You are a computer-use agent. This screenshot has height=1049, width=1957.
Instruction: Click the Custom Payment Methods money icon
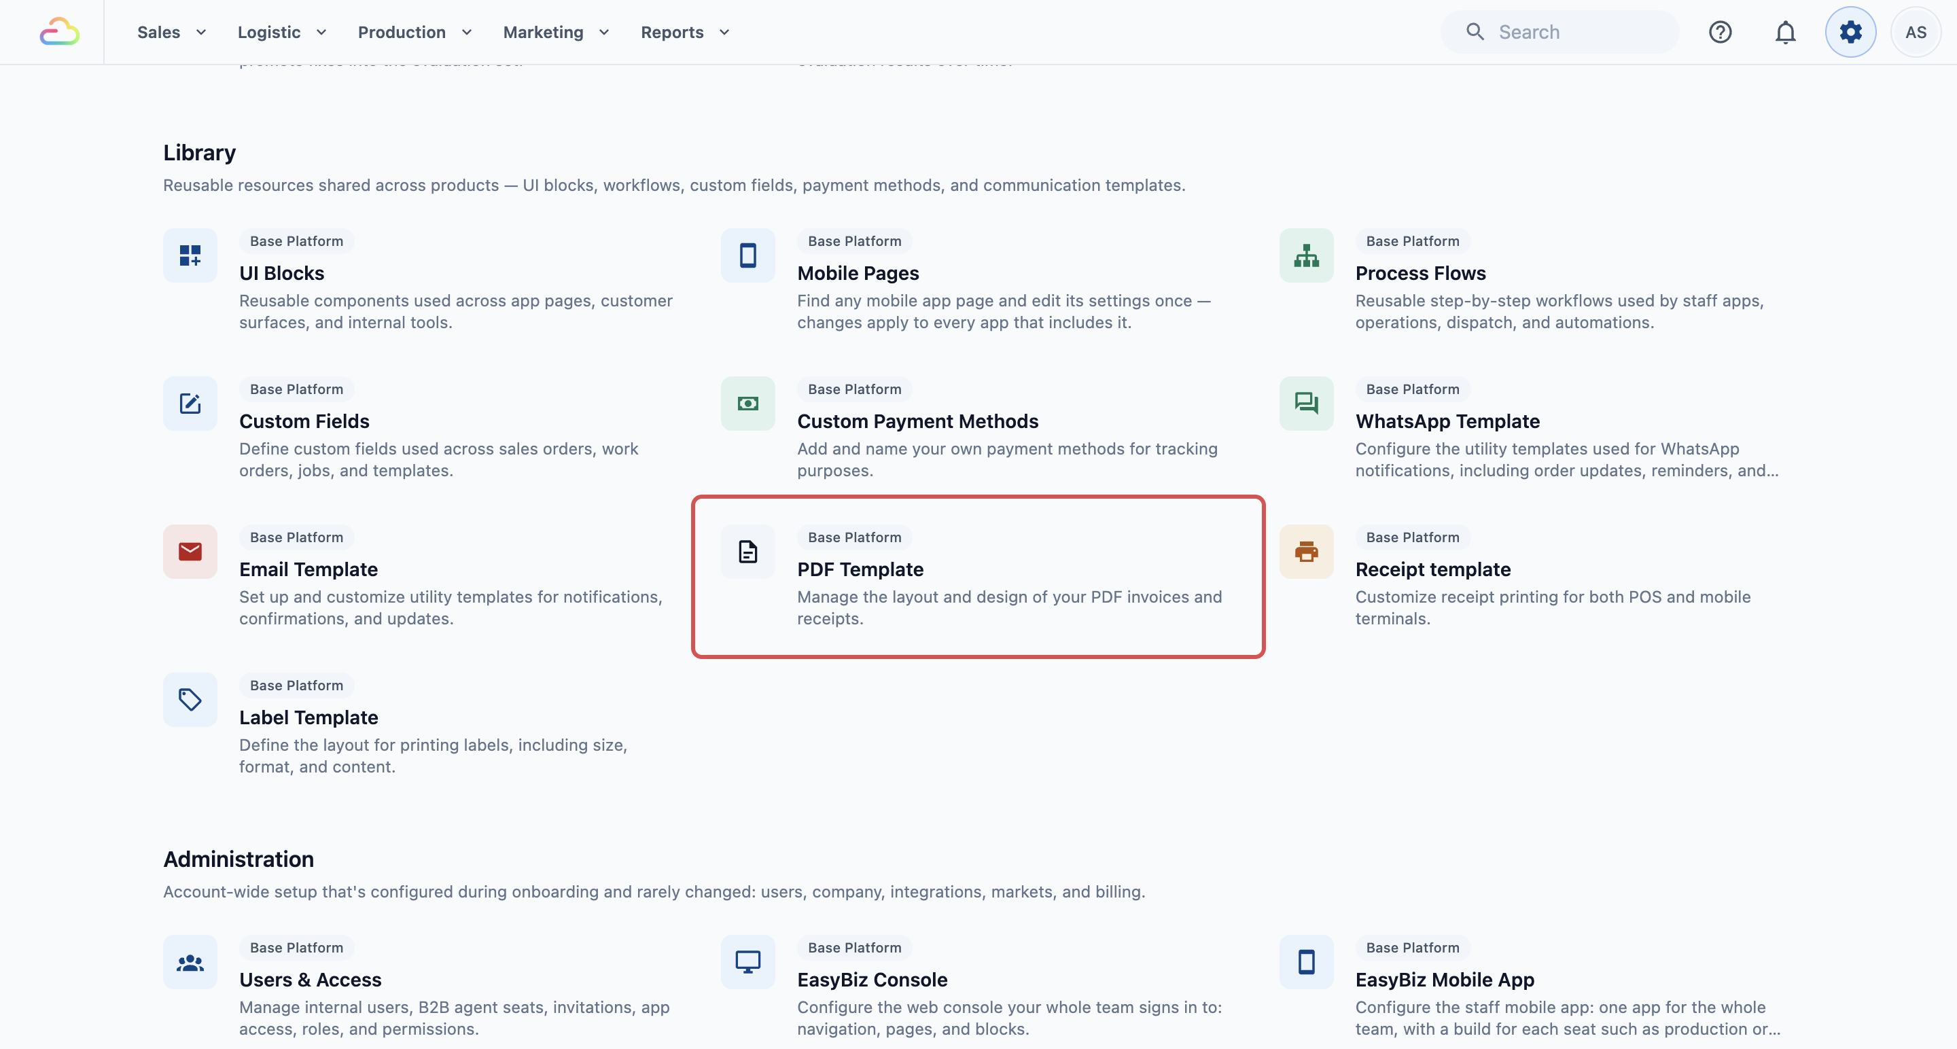(x=747, y=404)
